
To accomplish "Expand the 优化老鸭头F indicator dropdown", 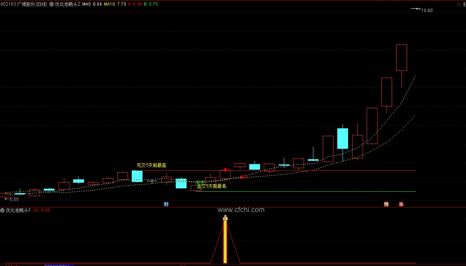I will click(x=2, y=210).
